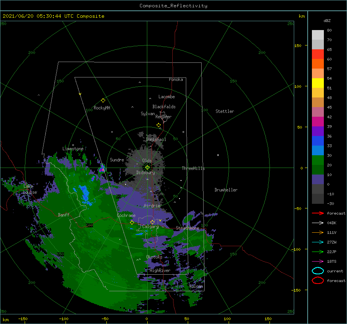
Task: Click the Limestone label
Action: 73,149
